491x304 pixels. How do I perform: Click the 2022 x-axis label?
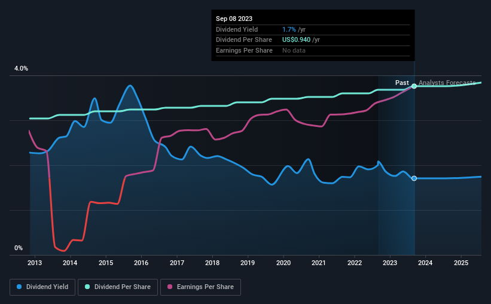355,263
